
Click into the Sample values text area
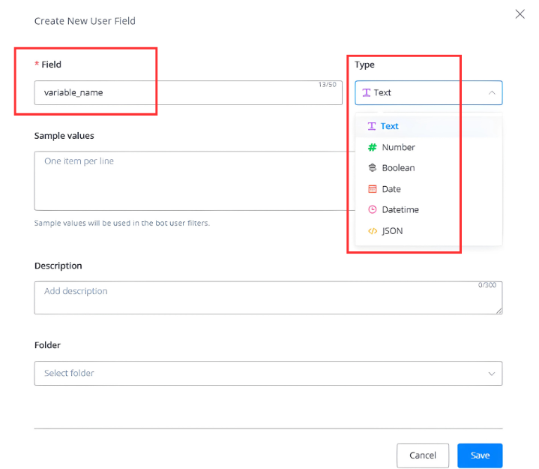point(187,181)
